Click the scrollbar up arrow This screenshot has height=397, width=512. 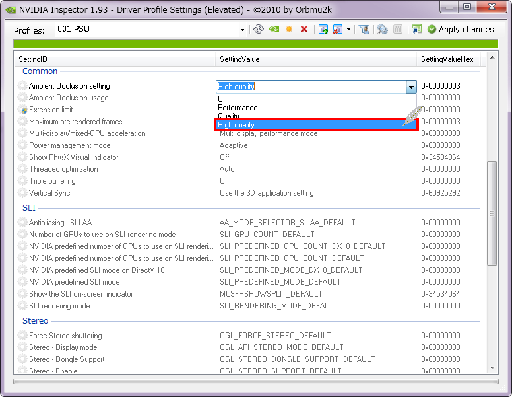[492, 58]
